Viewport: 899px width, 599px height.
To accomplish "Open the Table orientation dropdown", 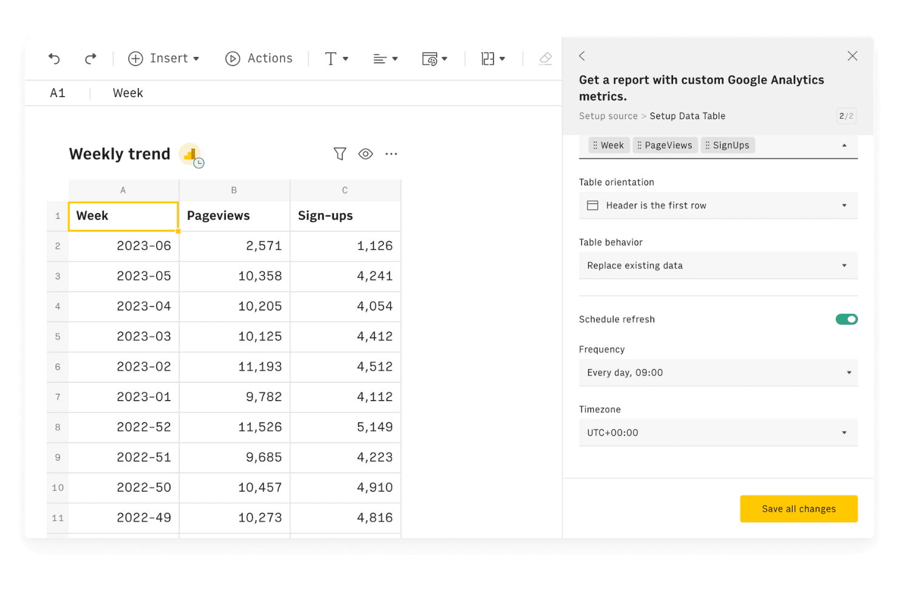I will pyautogui.click(x=718, y=206).
